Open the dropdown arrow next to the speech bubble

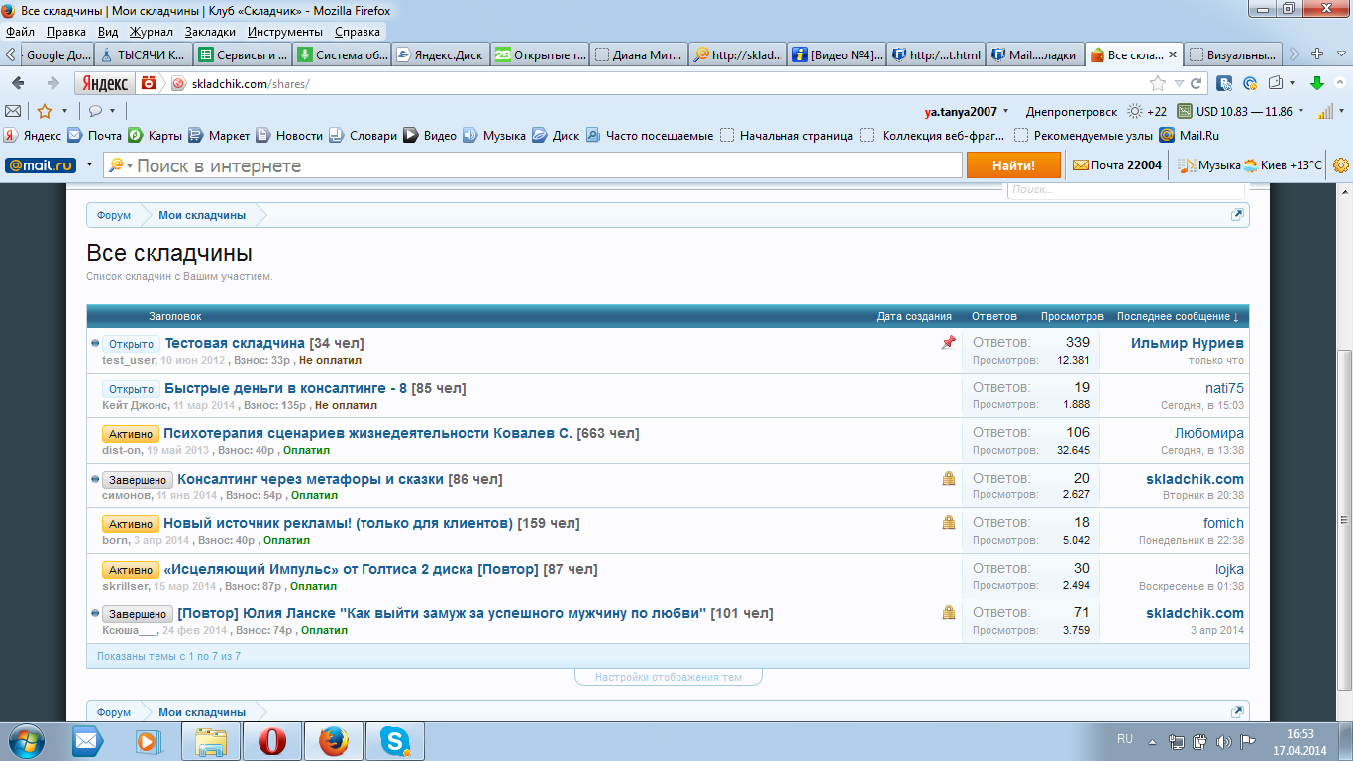point(113,112)
